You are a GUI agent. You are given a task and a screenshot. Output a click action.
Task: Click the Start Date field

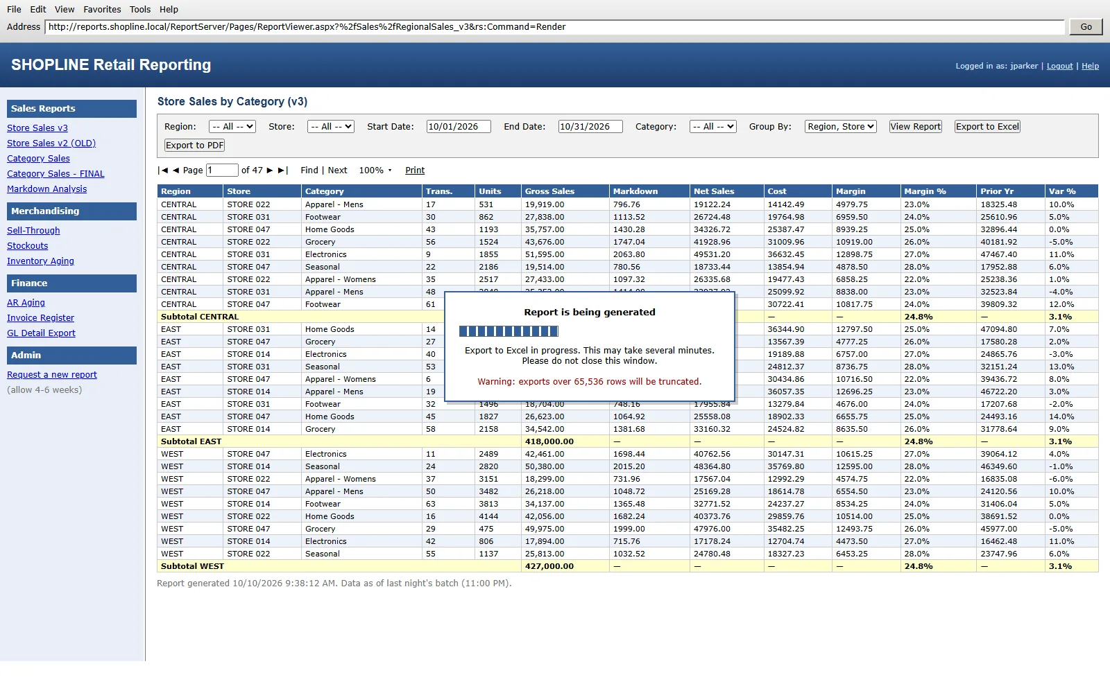click(459, 127)
